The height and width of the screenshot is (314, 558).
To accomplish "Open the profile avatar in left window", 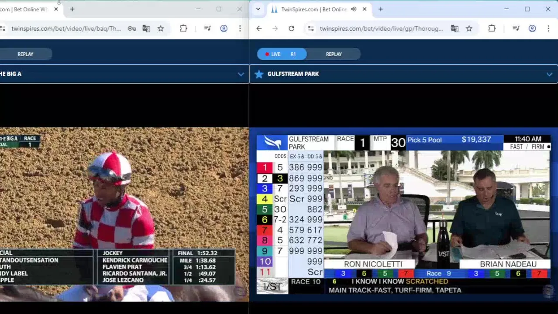I will [224, 28].
